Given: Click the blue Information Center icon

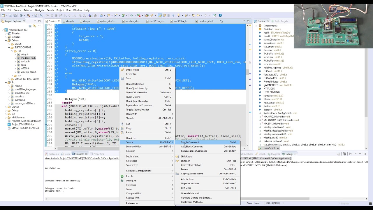Looking at the screenshot, I should [x=220, y=15].
